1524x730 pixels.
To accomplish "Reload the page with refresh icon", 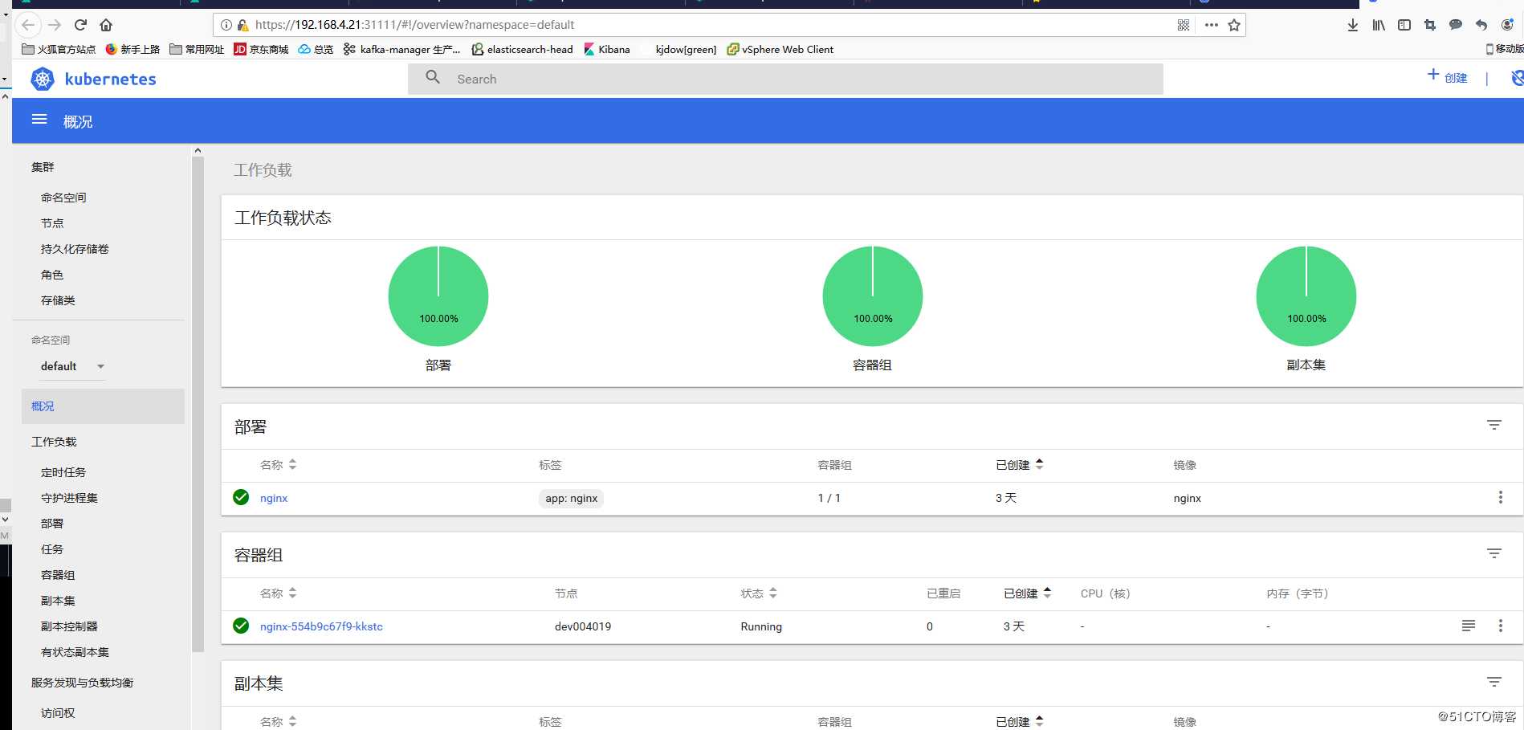I will pos(80,25).
